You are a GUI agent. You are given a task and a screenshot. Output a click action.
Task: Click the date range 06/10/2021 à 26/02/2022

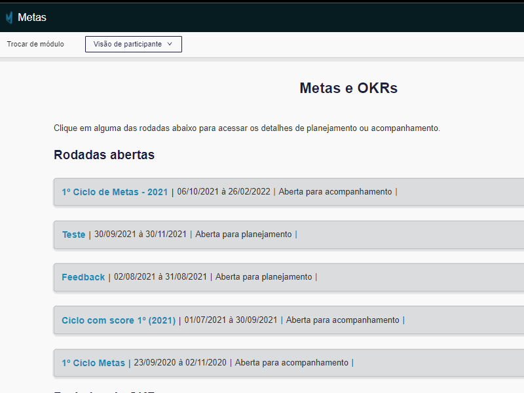(223, 192)
